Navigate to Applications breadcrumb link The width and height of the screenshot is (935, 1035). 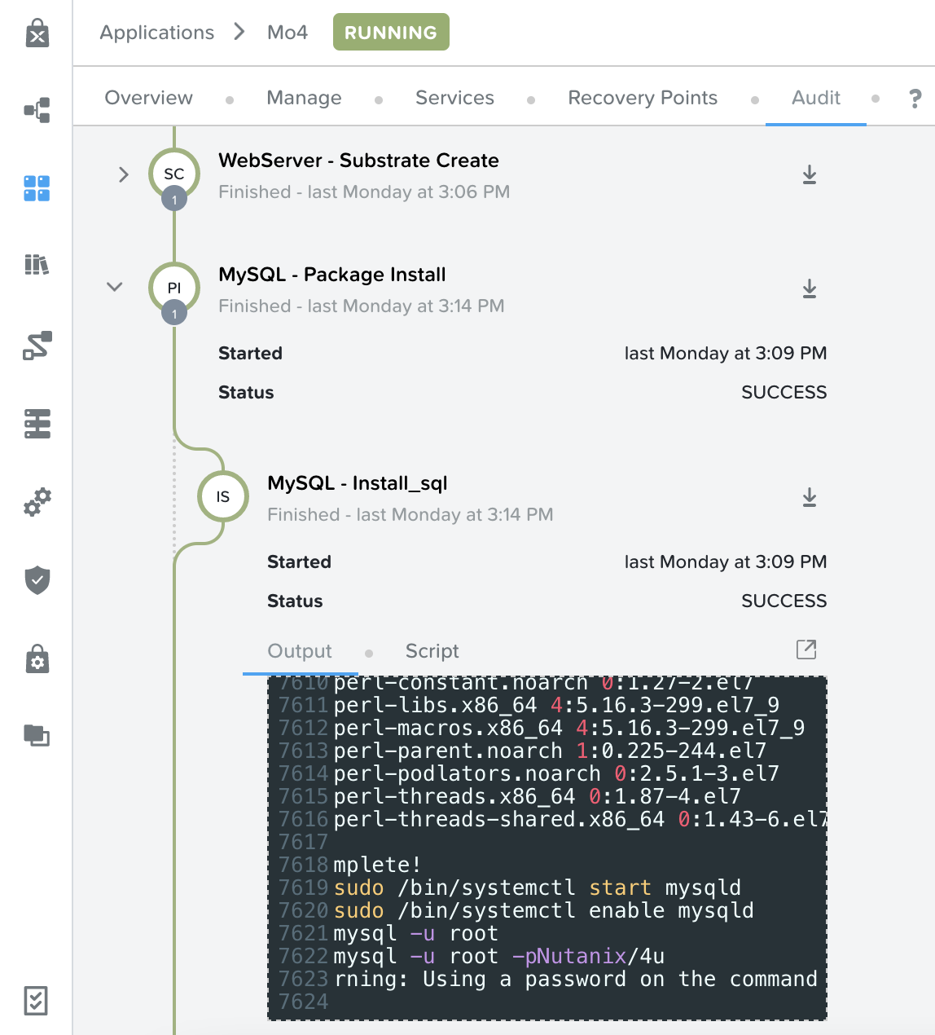[157, 33]
